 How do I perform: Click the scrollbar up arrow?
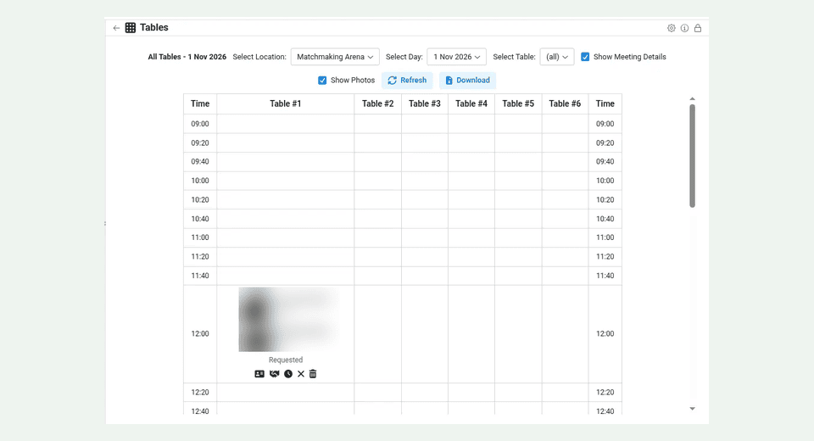[x=692, y=98]
